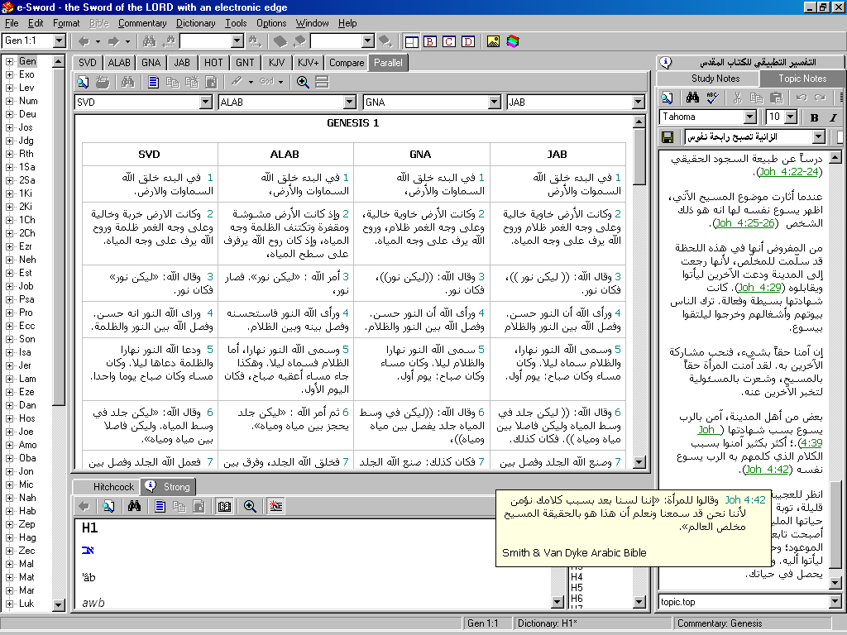
Task: Open search binoculars in dictionary toolbar
Action: pos(134,506)
